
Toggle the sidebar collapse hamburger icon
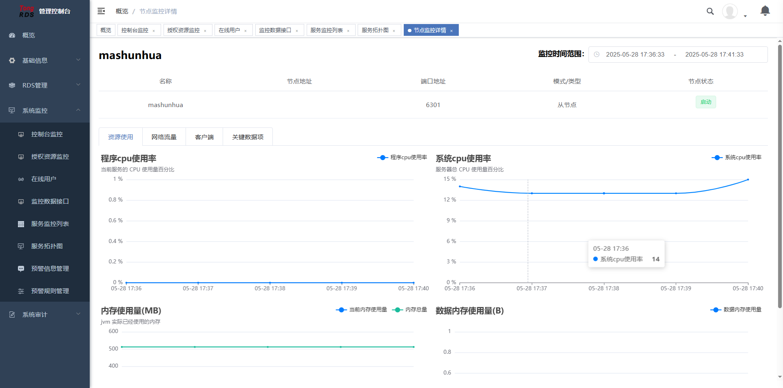coord(101,11)
